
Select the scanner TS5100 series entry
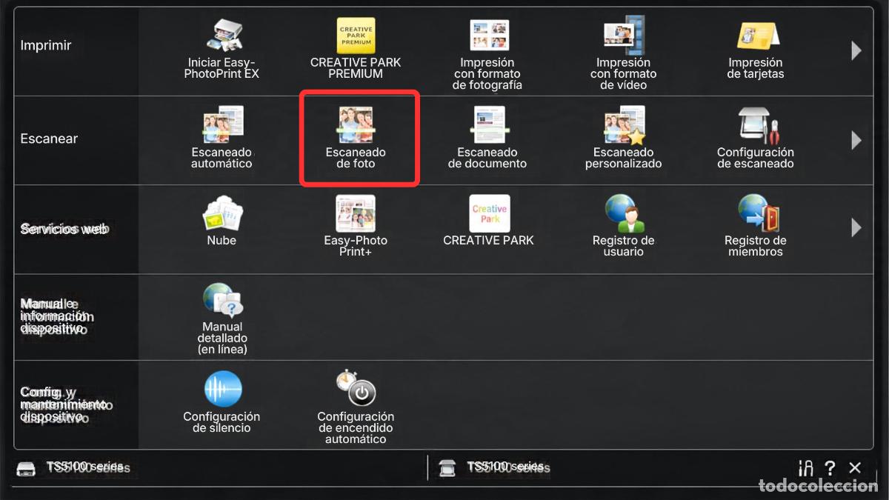click(x=493, y=467)
